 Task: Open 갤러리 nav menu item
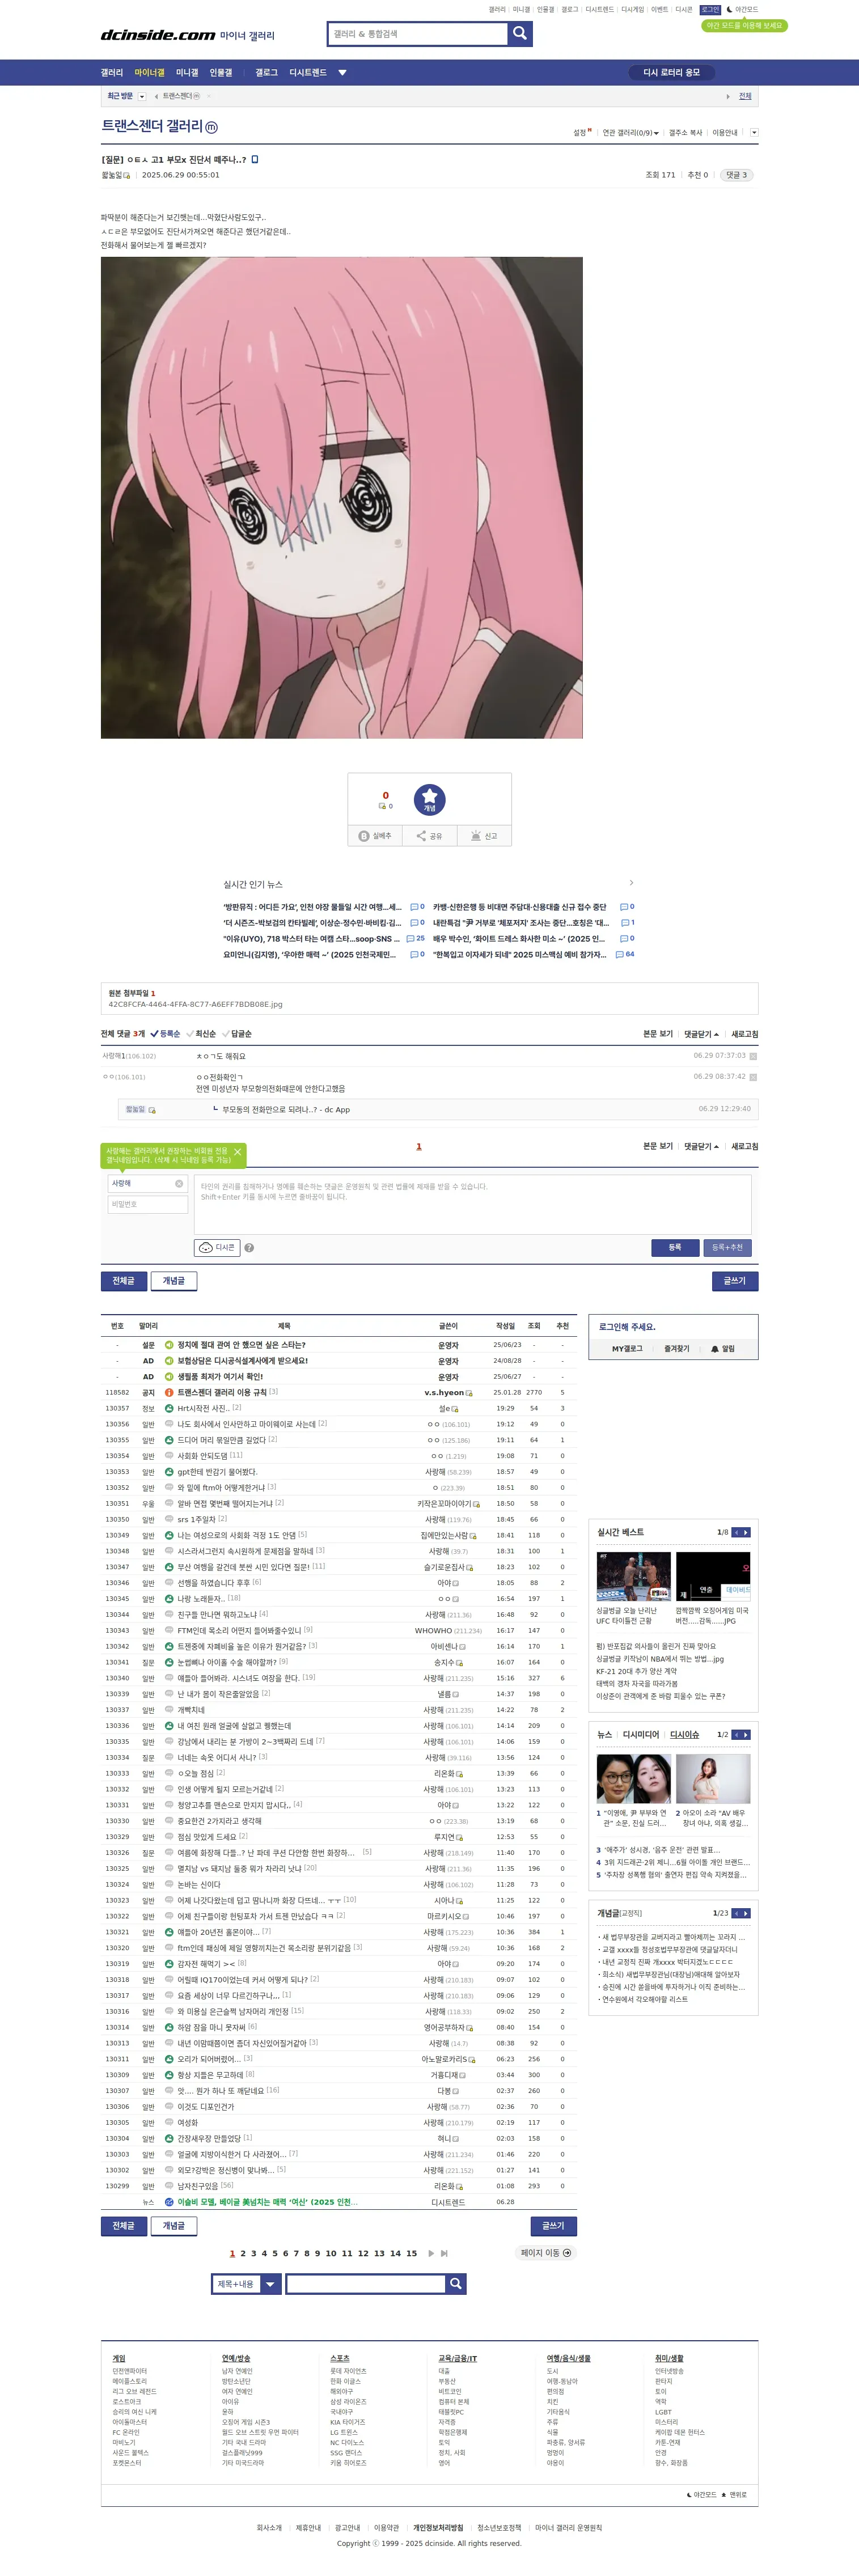click(112, 72)
